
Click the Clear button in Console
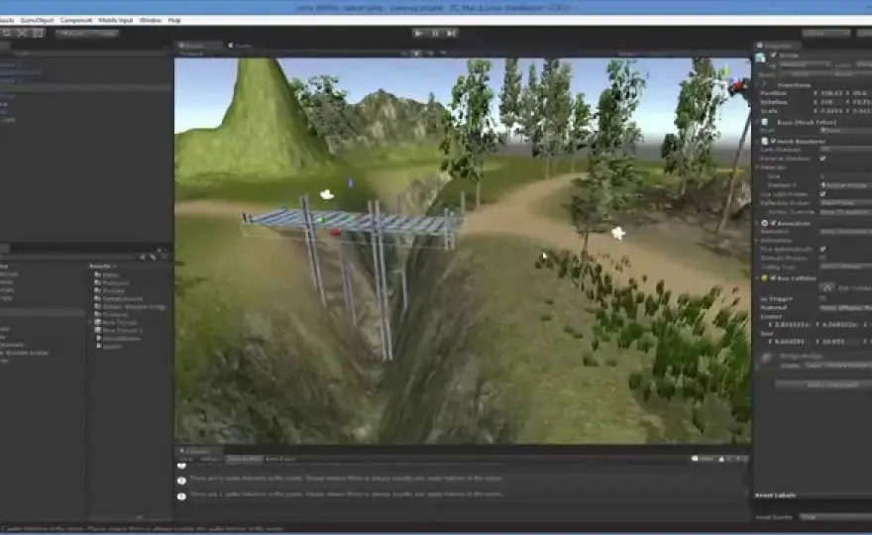pyautogui.click(x=185, y=460)
